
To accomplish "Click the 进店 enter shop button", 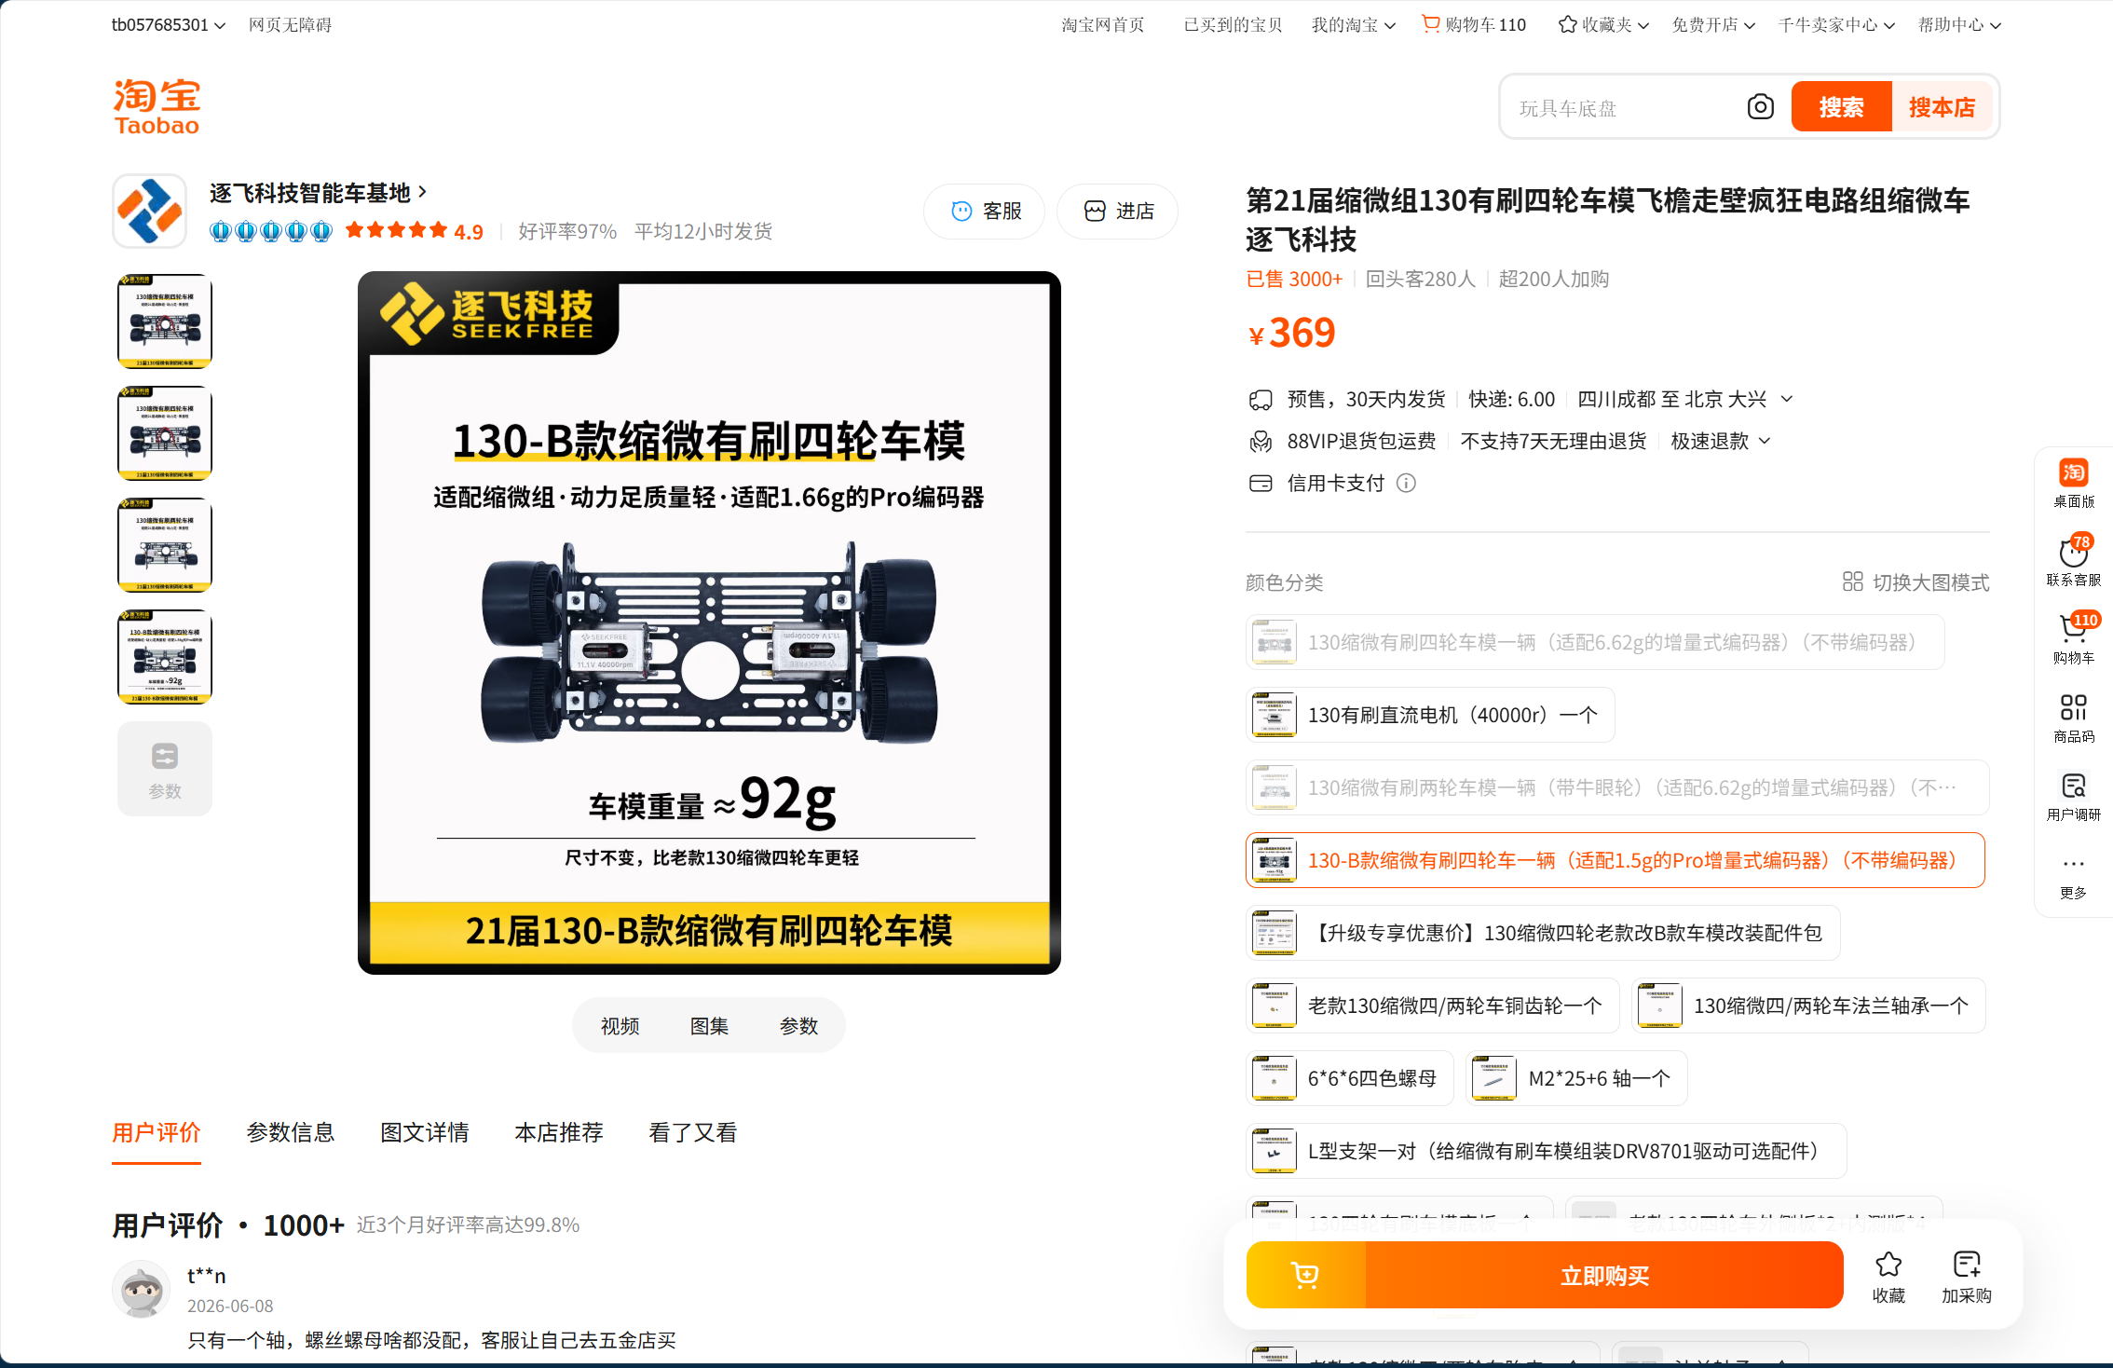I will click(x=1118, y=212).
